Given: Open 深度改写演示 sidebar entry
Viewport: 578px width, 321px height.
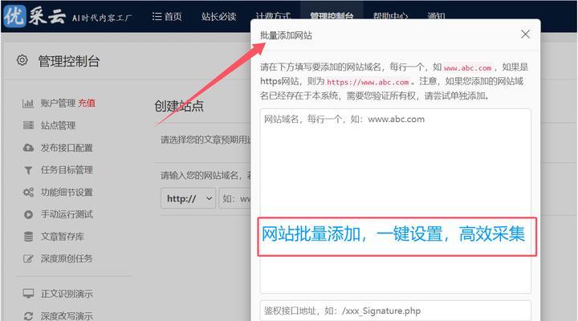Looking at the screenshot, I should (67, 316).
